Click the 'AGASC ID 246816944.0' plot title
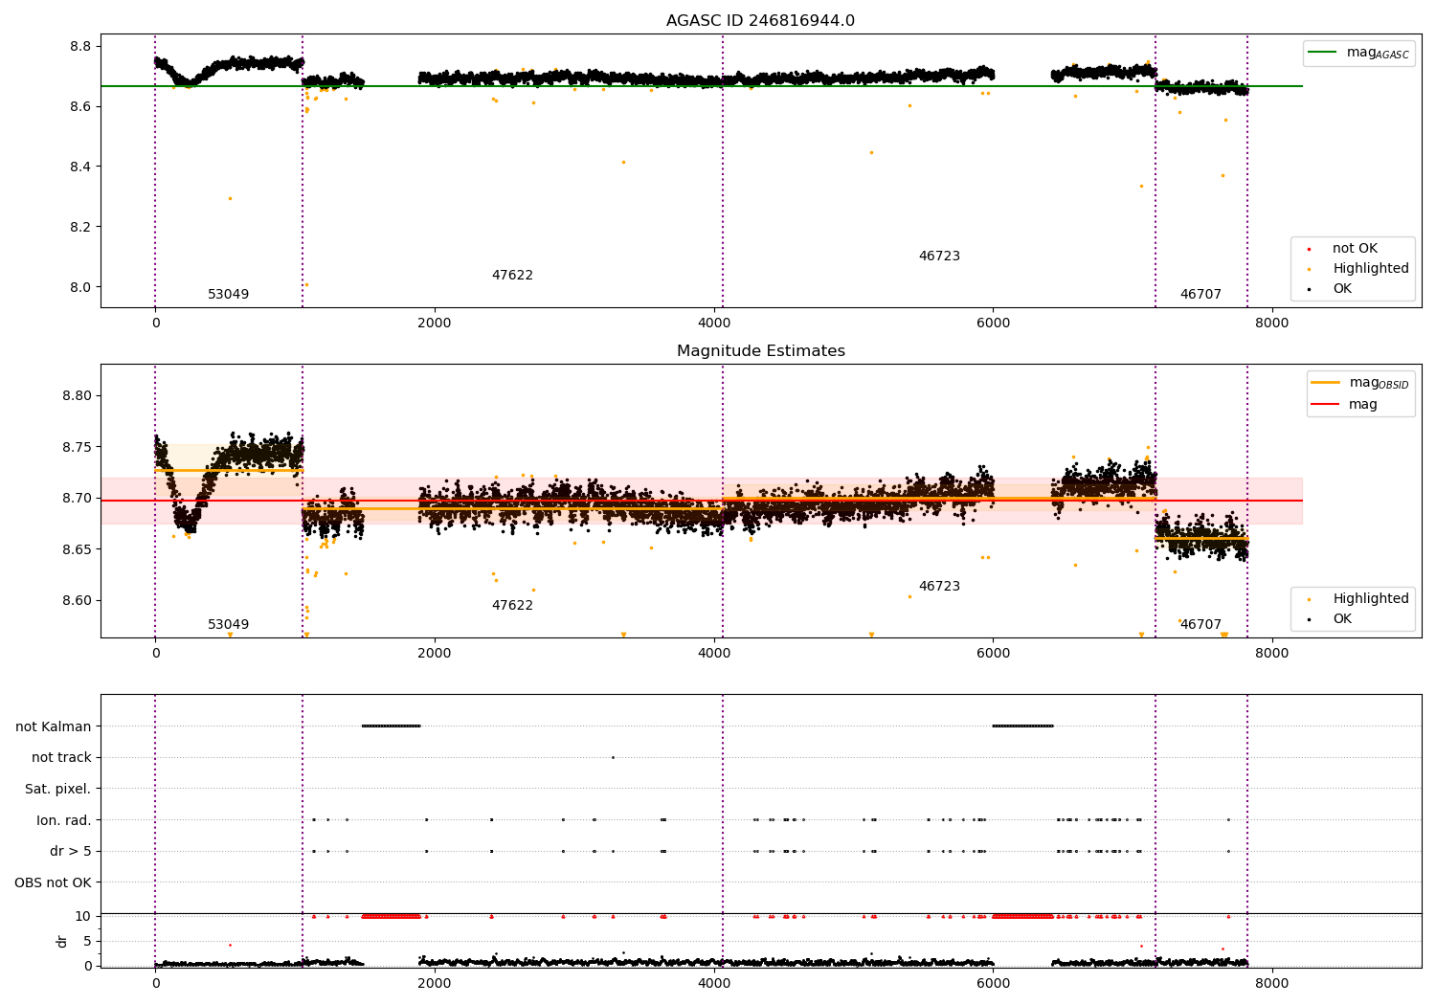Viewport: 1436px width, 1005px height. tap(760, 21)
